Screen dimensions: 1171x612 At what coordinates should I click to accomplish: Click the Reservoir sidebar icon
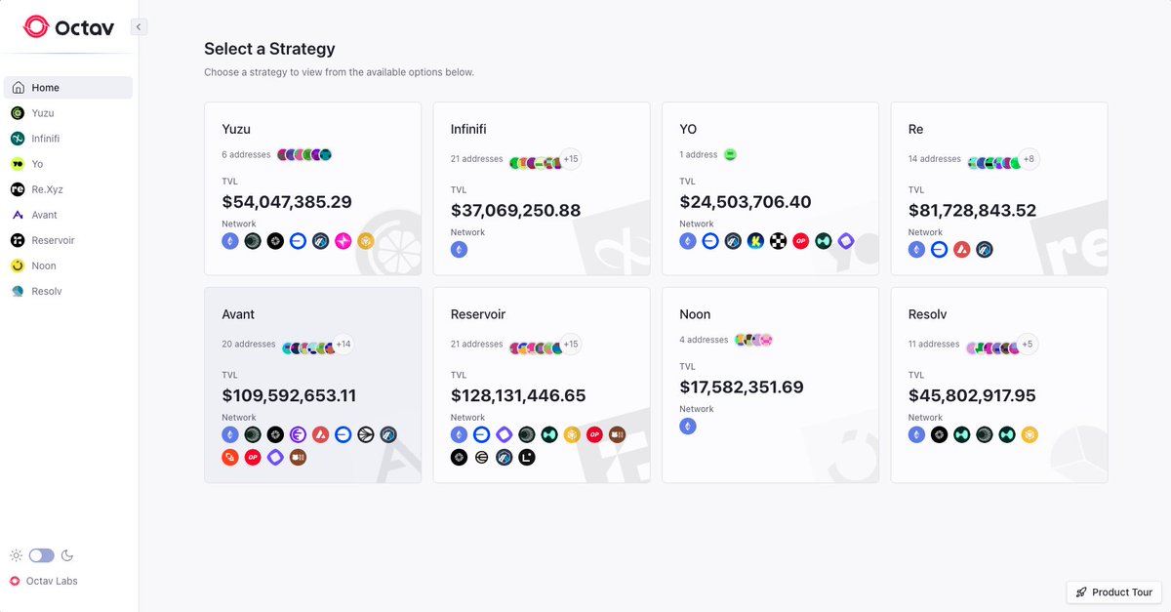tap(18, 240)
